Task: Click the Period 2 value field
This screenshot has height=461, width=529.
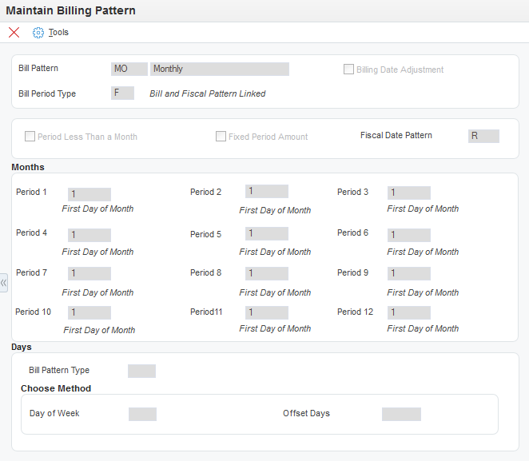Action: pyautogui.click(x=267, y=191)
